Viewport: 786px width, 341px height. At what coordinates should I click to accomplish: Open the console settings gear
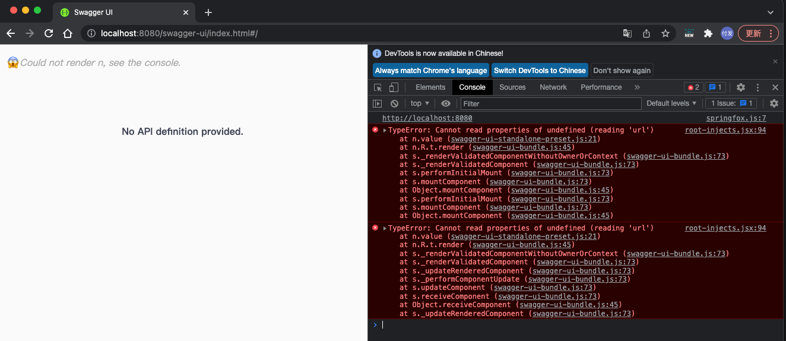[774, 103]
